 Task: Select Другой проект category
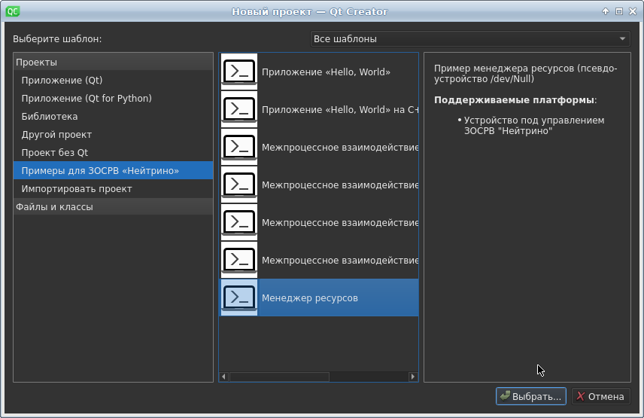(56, 135)
